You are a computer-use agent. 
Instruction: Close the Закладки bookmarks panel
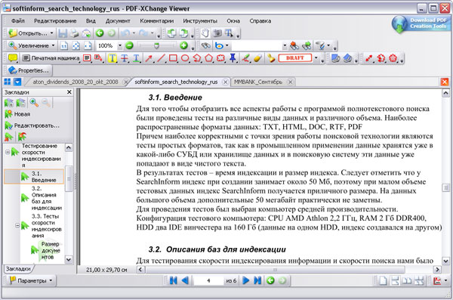click(x=69, y=92)
